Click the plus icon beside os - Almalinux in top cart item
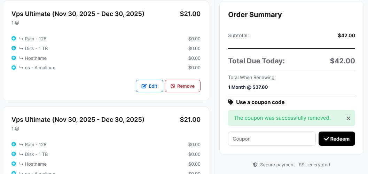The height and width of the screenshot is (174, 368). 14,67
